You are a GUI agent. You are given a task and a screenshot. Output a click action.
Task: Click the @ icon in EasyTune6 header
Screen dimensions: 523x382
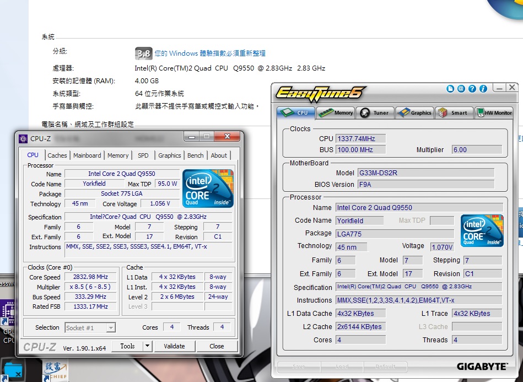[461, 89]
